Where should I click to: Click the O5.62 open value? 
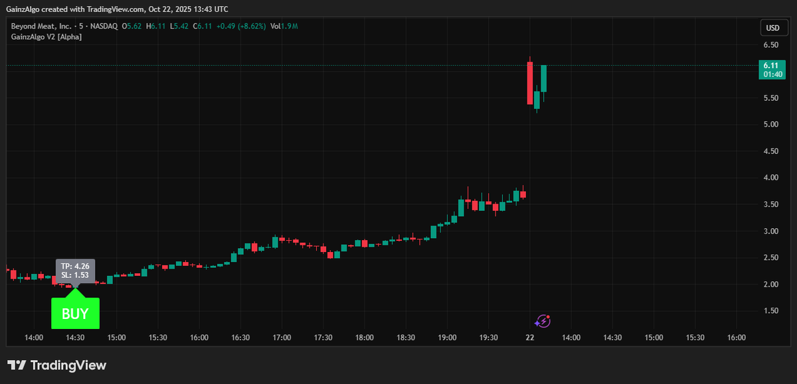click(133, 26)
